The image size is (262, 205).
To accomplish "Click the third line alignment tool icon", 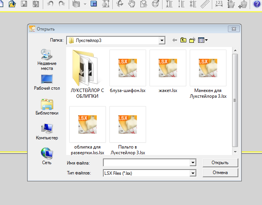I will pos(193,4).
